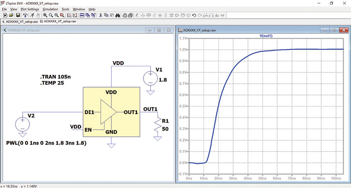Click the Save diskette icon
The image size is (351, 188).
pyautogui.click(x=18, y=15)
